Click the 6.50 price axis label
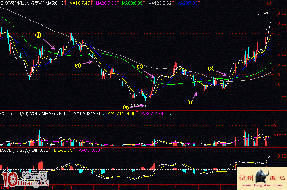This screenshot has height=190, width=287. point(282,54)
